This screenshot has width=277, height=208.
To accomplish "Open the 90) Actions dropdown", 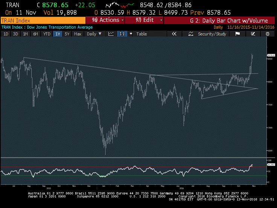I will [105, 20].
